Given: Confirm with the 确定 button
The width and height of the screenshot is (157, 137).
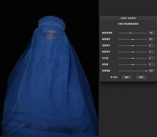Looking at the screenshot, I should tap(127, 77).
